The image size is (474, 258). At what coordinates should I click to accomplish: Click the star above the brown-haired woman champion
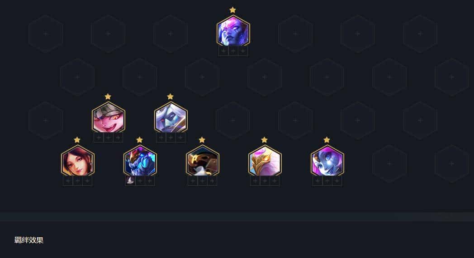[x=77, y=140]
